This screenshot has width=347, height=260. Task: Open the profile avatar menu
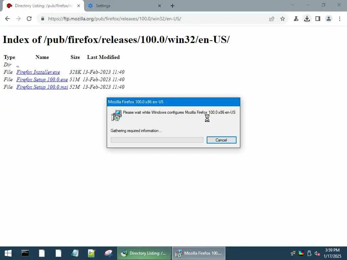coord(329,19)
